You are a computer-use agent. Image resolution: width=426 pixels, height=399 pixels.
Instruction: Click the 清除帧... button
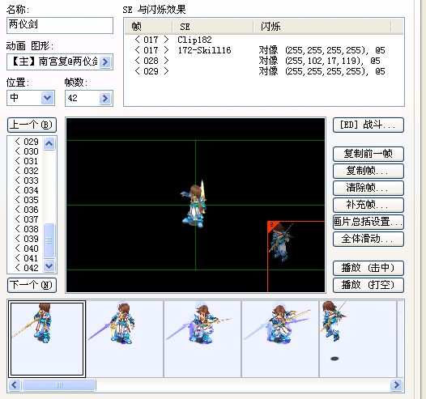pyautogui.click(x=368, y=188)
